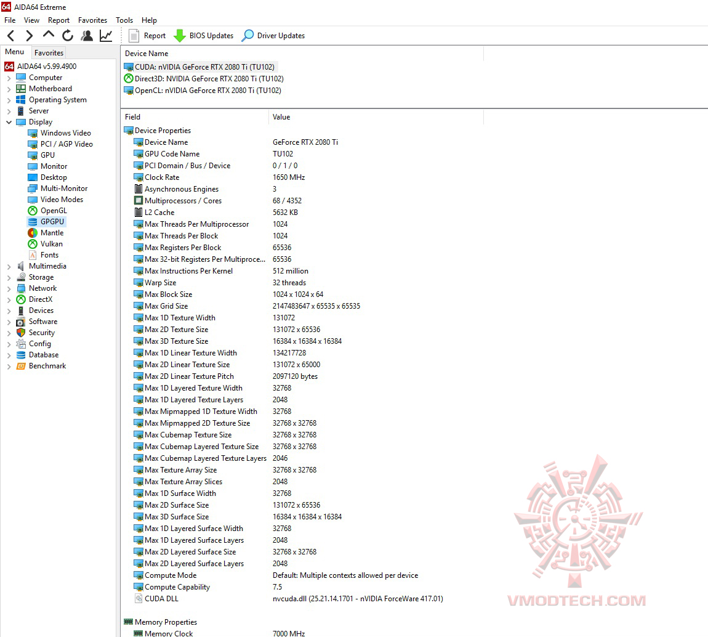The image size is (708, 637).
Task: Expand the Network tree node
Action: point(9,289)
